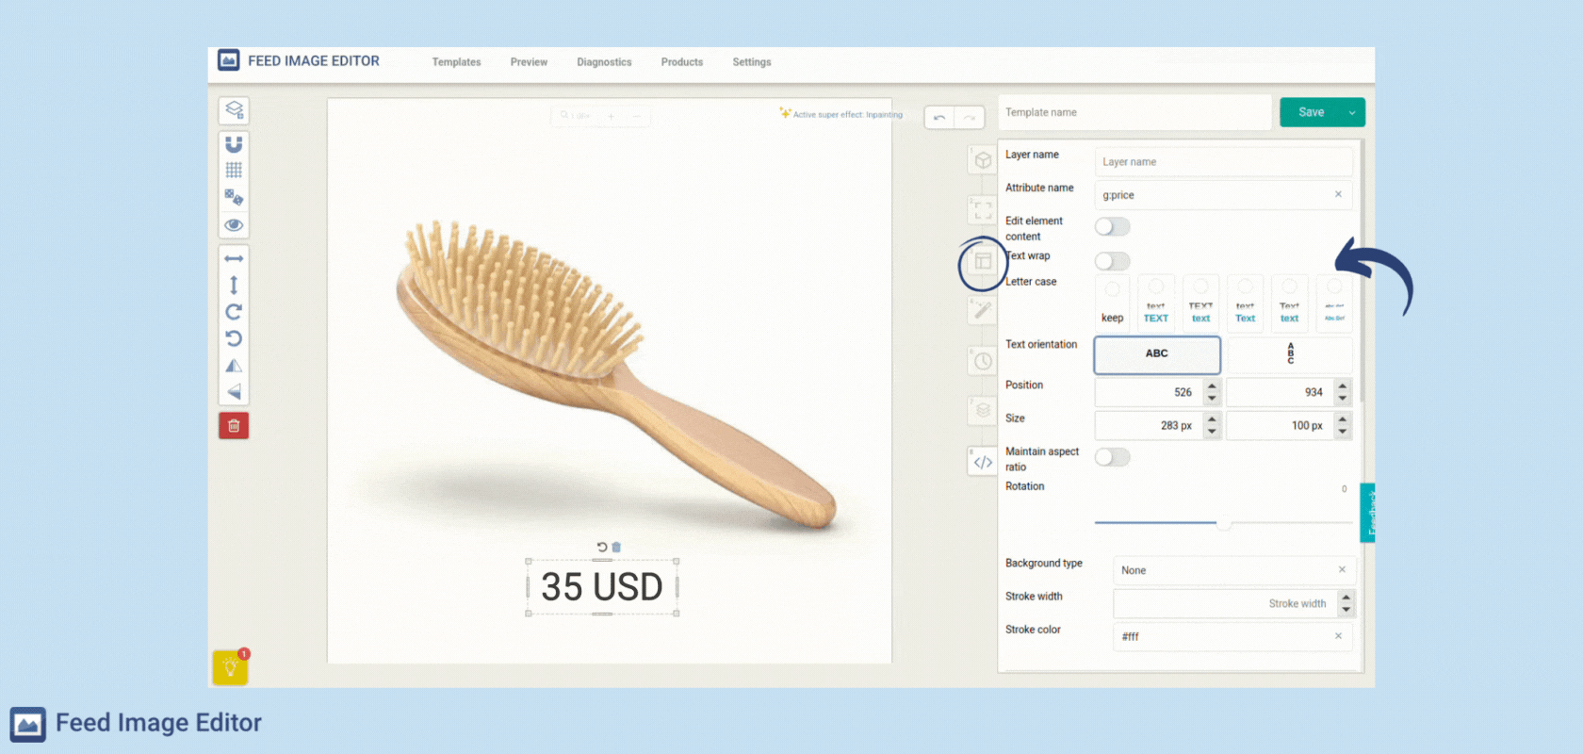
Task: Open the code brackets panel icon
Action: pyautogui.click(x=983, y=462)
